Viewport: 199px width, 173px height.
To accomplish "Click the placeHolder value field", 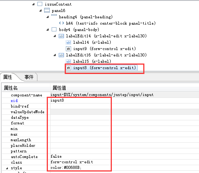I will (125, 145).
